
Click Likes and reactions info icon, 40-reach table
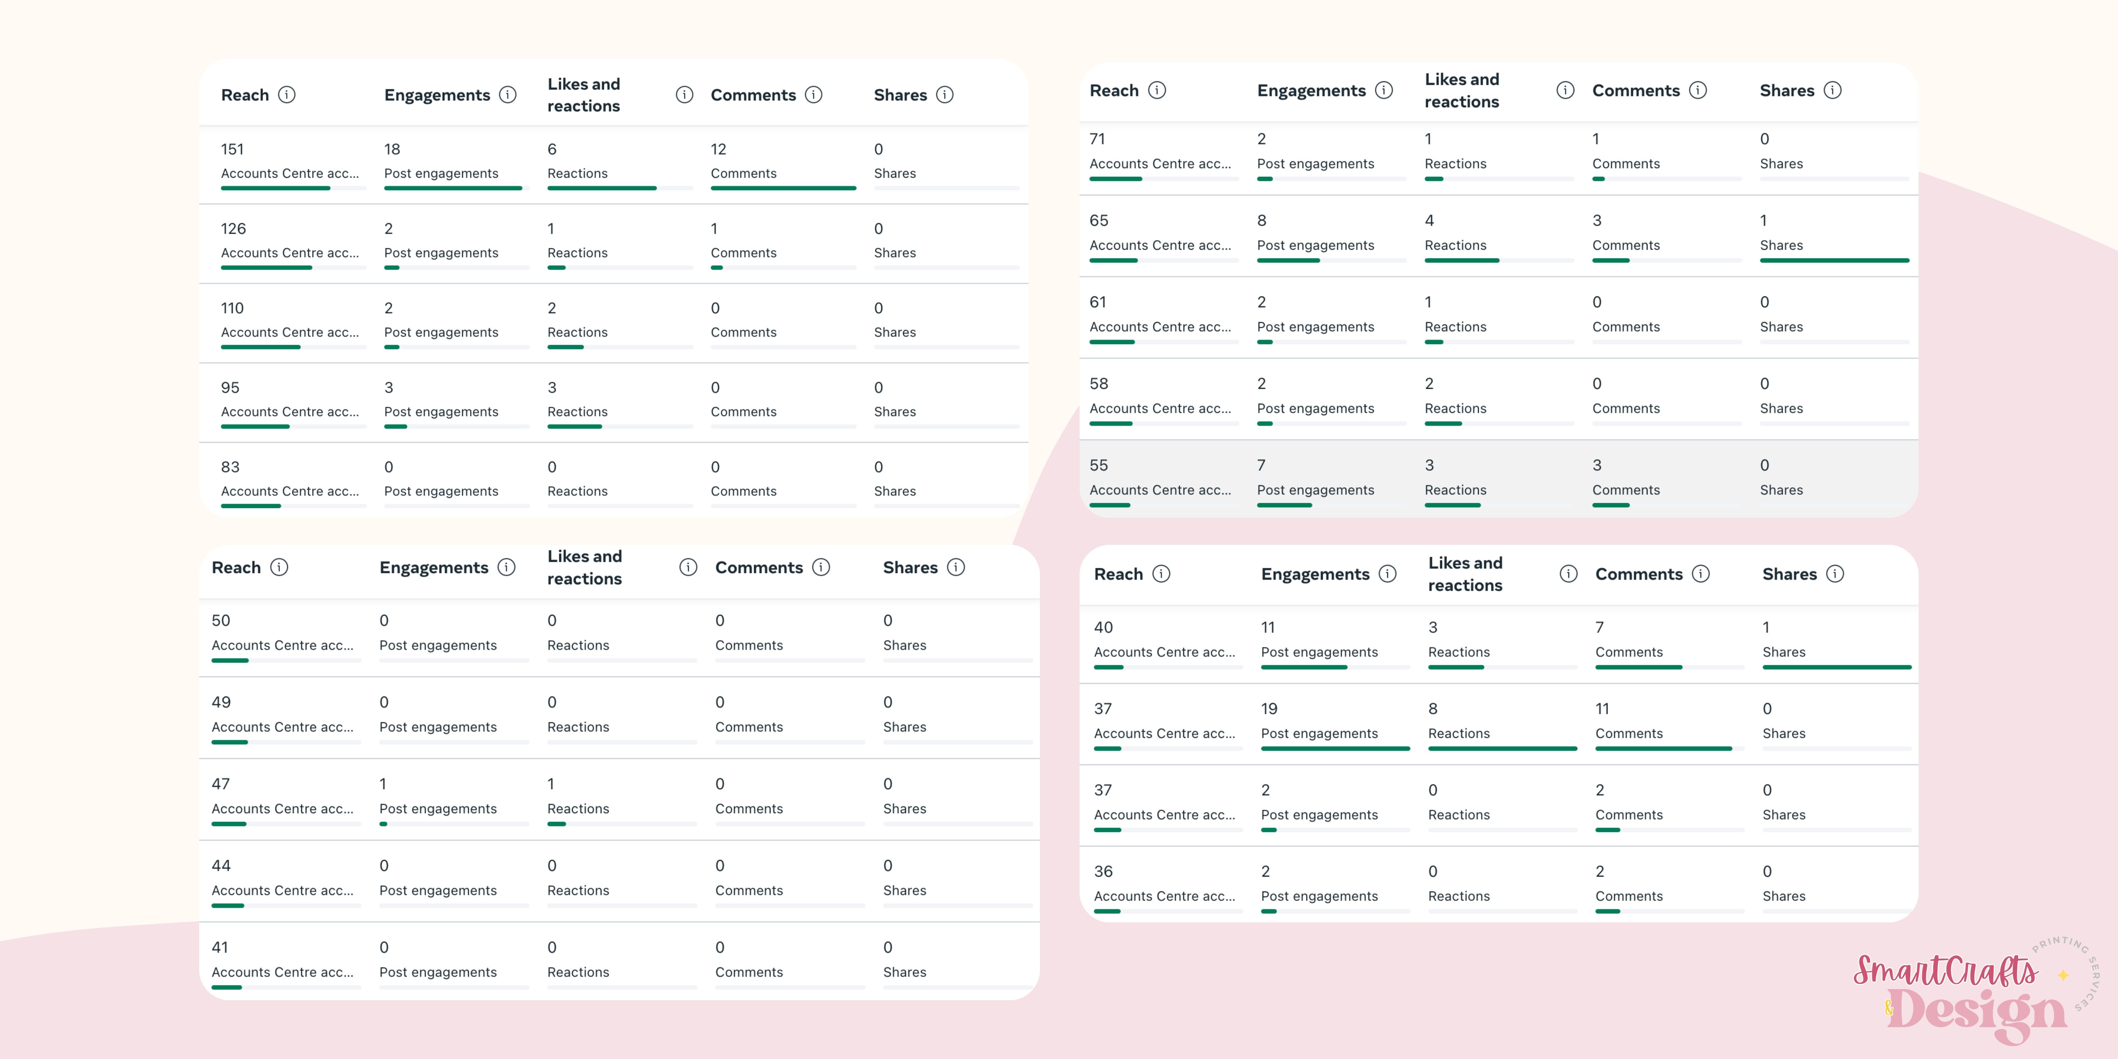coord(1569,574)
